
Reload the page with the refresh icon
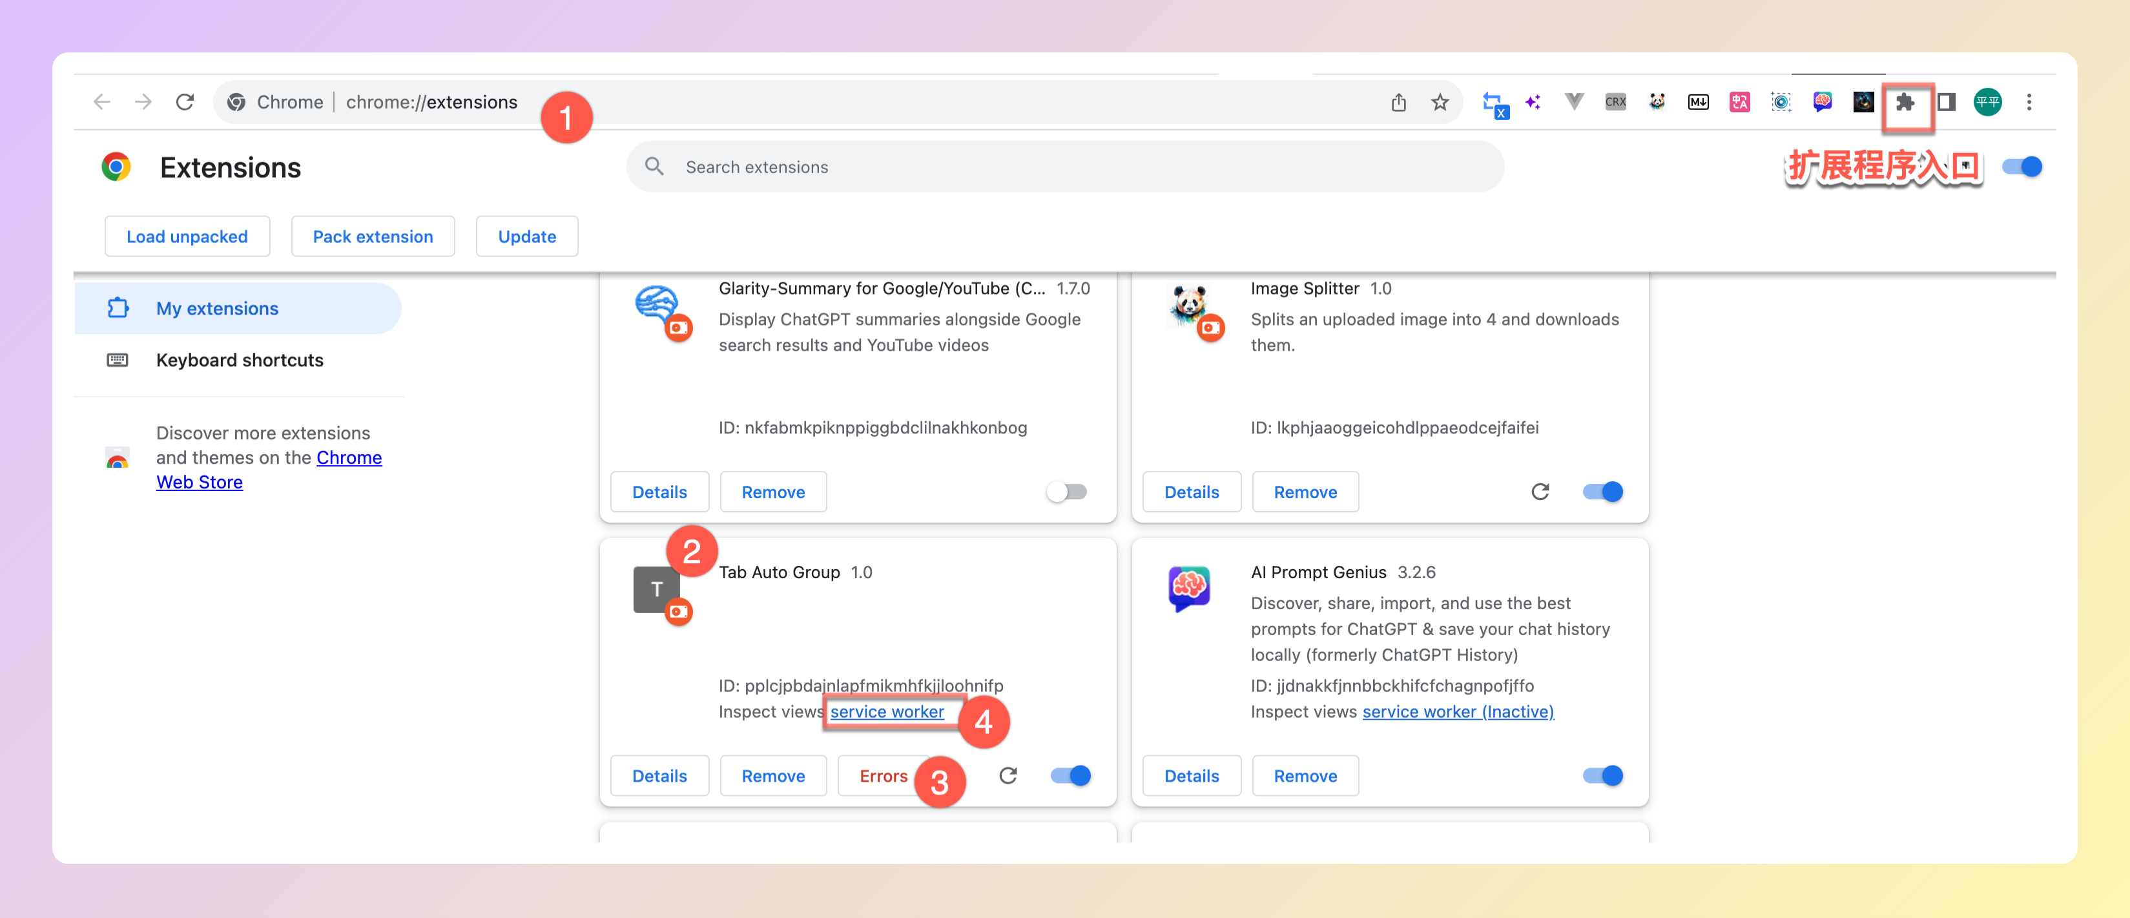click(x=185, y=103)
